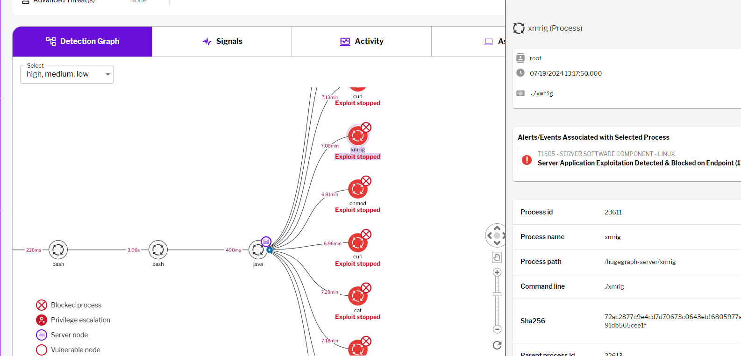The height and width of the screenshot is (356, 741).
Task: Click the user icon beside root
Action: click(x=520, y=58)
